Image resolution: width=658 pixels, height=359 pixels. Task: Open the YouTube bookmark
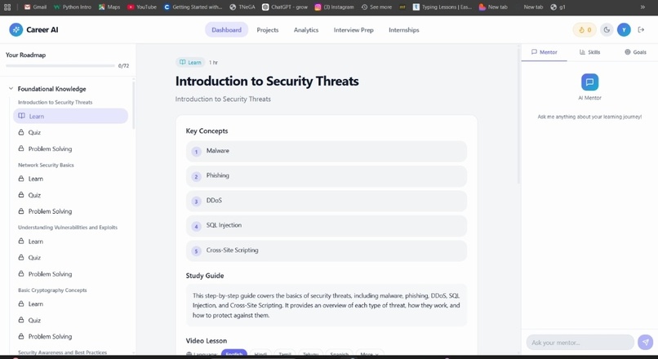click(142, 7)
